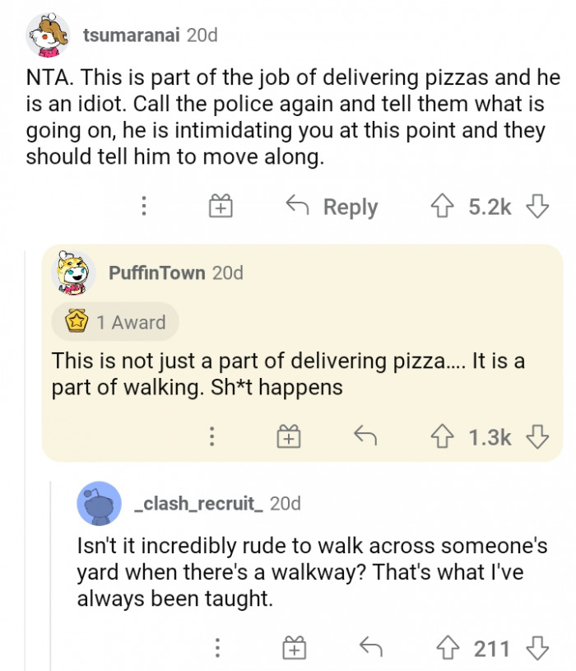Open three-dot menu on PuffinTown's comment
The image size is (576, 671).
tap(211, 436)
